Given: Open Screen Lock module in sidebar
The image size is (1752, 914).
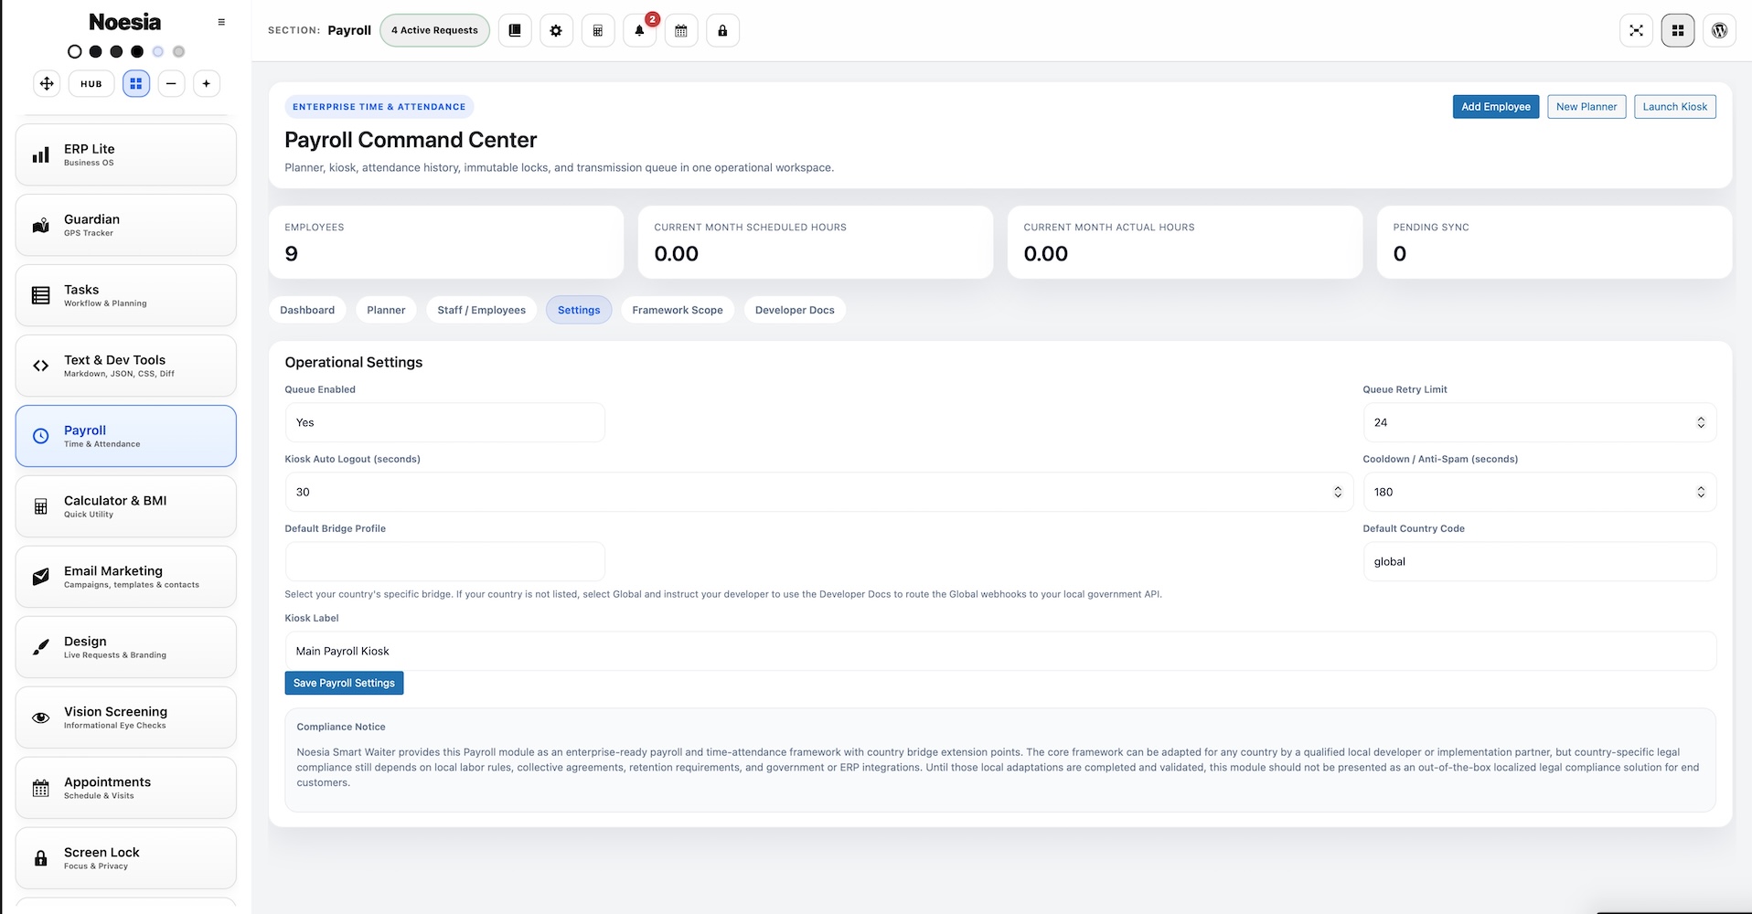Looking at the screenshot, I should (x=126, y=858).
